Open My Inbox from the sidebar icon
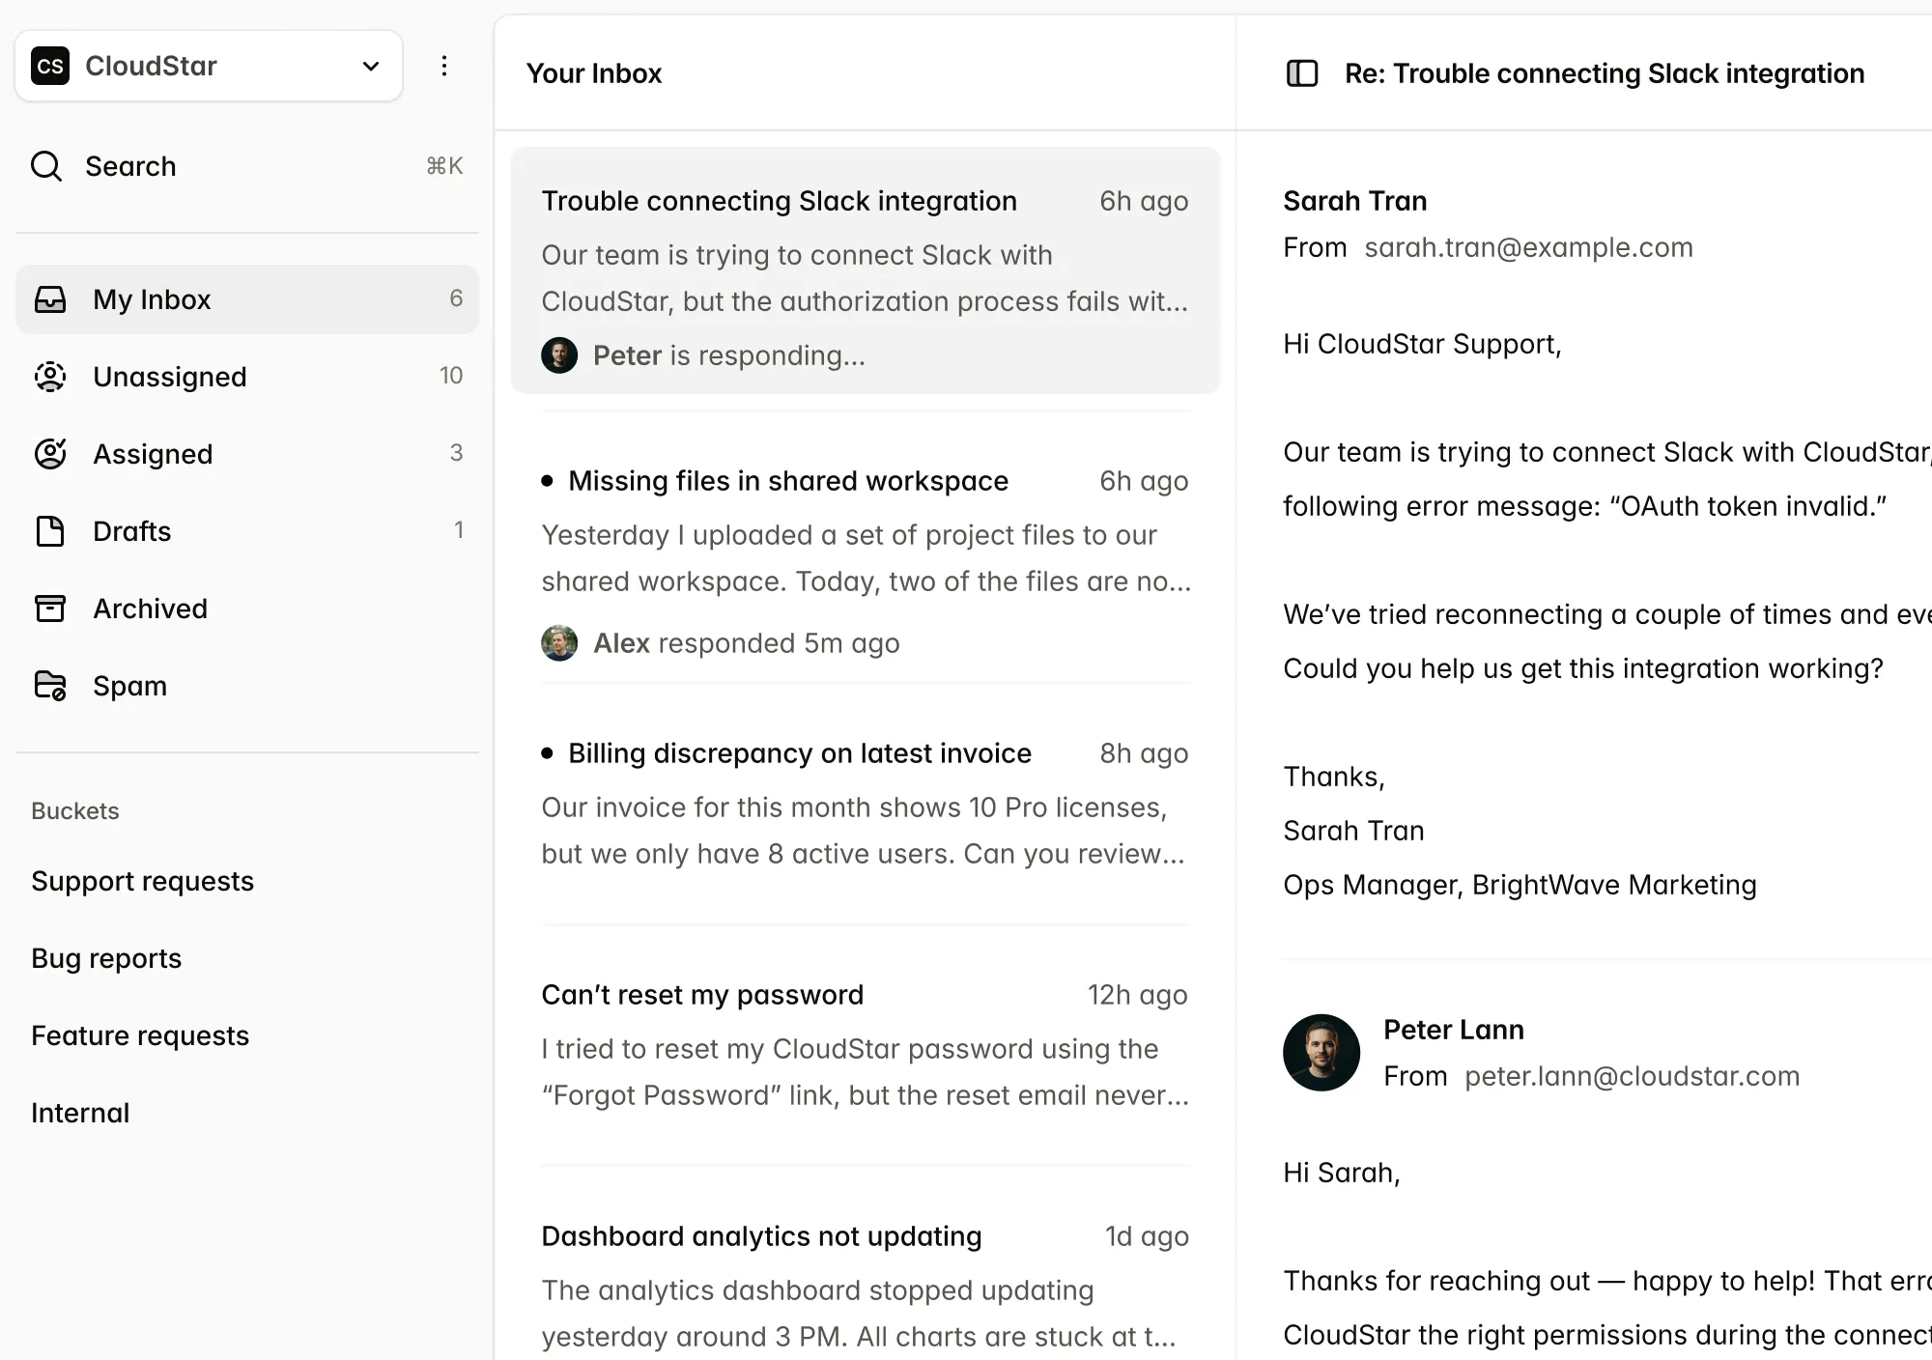The height and width of the screenshot is (1360, 1932). pos(50,299)
